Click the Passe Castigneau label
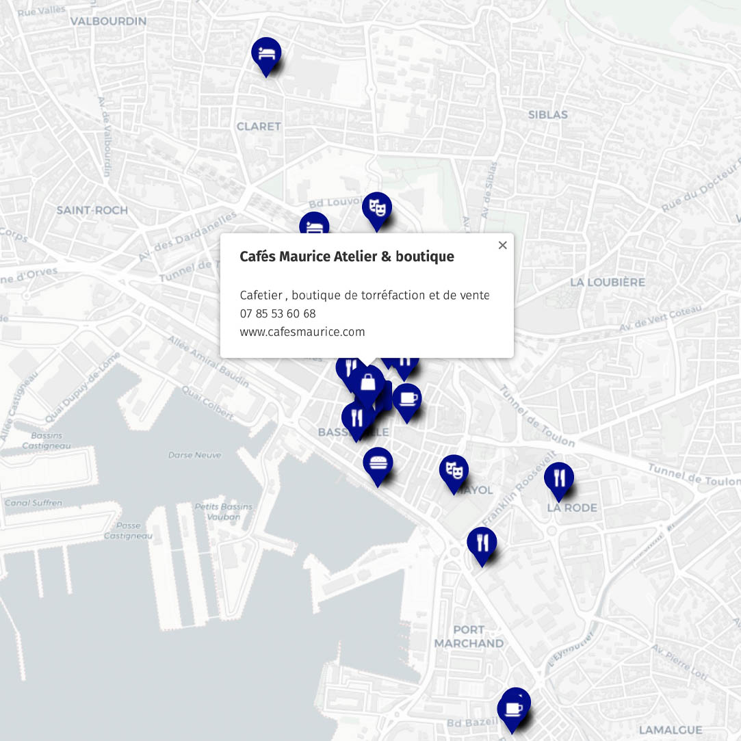741x741 pixels. pos(128,530)
